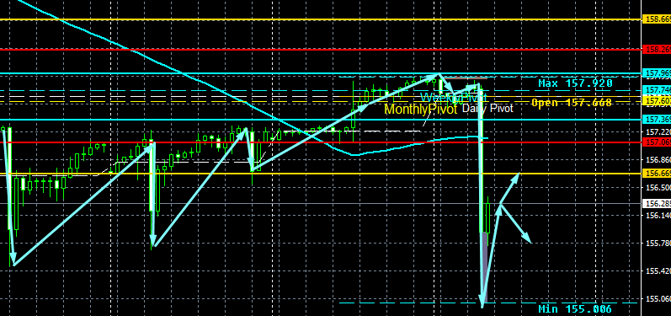The width and height of the screenshot is (671, 316).
Task: Select the red horizontal line at 158.26
Action: pyautogui.click(x=321, y=49)
